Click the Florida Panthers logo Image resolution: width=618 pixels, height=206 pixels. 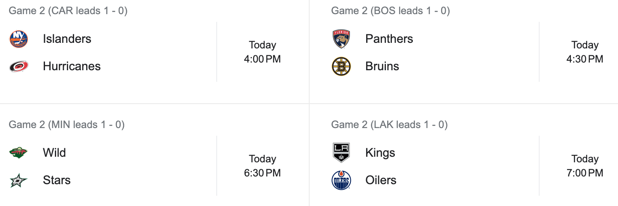[x=341, y=39]
